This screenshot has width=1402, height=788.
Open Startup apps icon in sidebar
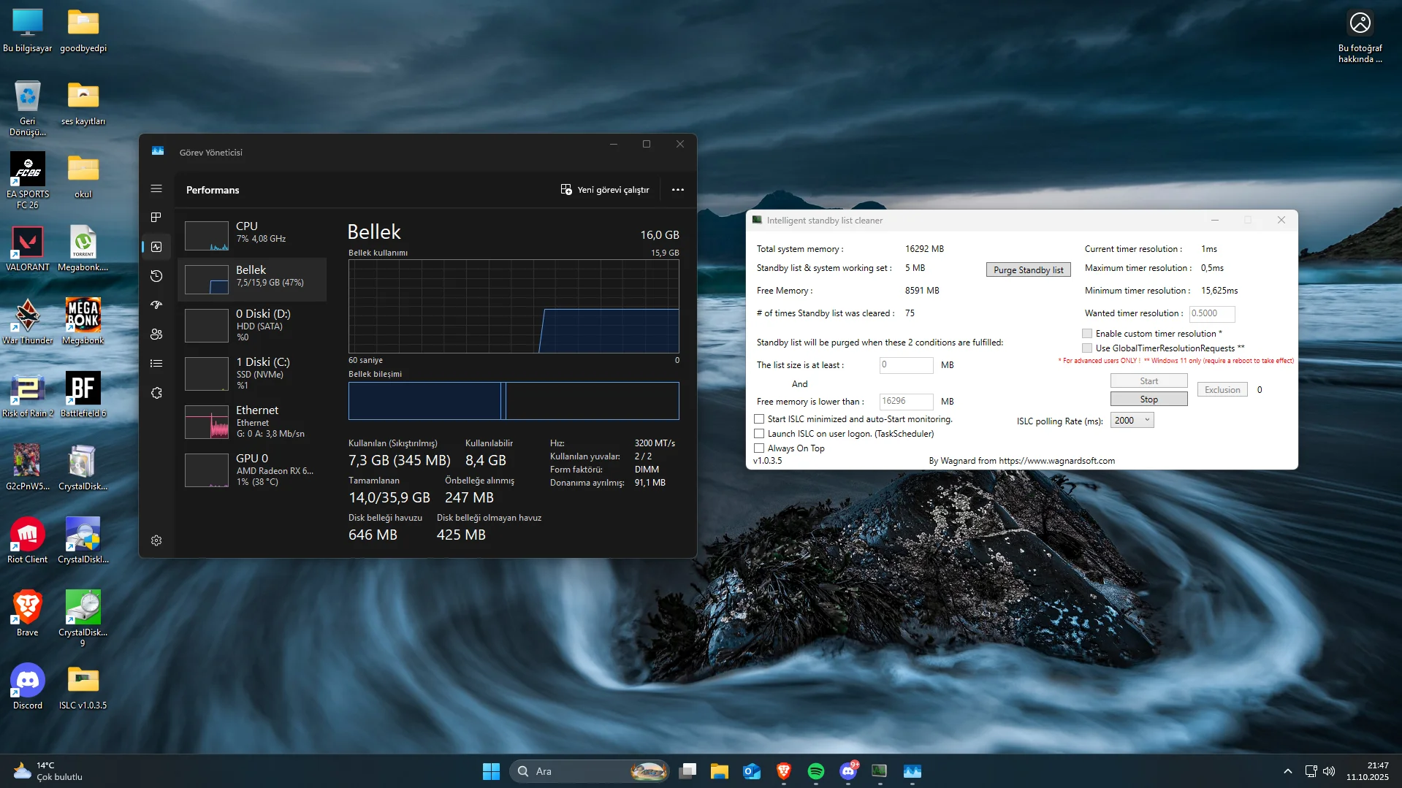pyautogui.click(x=156, y=305)
